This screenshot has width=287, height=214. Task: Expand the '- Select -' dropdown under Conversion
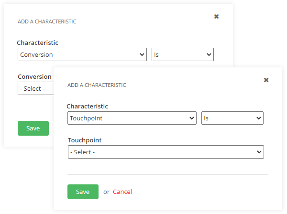point(35,88)
